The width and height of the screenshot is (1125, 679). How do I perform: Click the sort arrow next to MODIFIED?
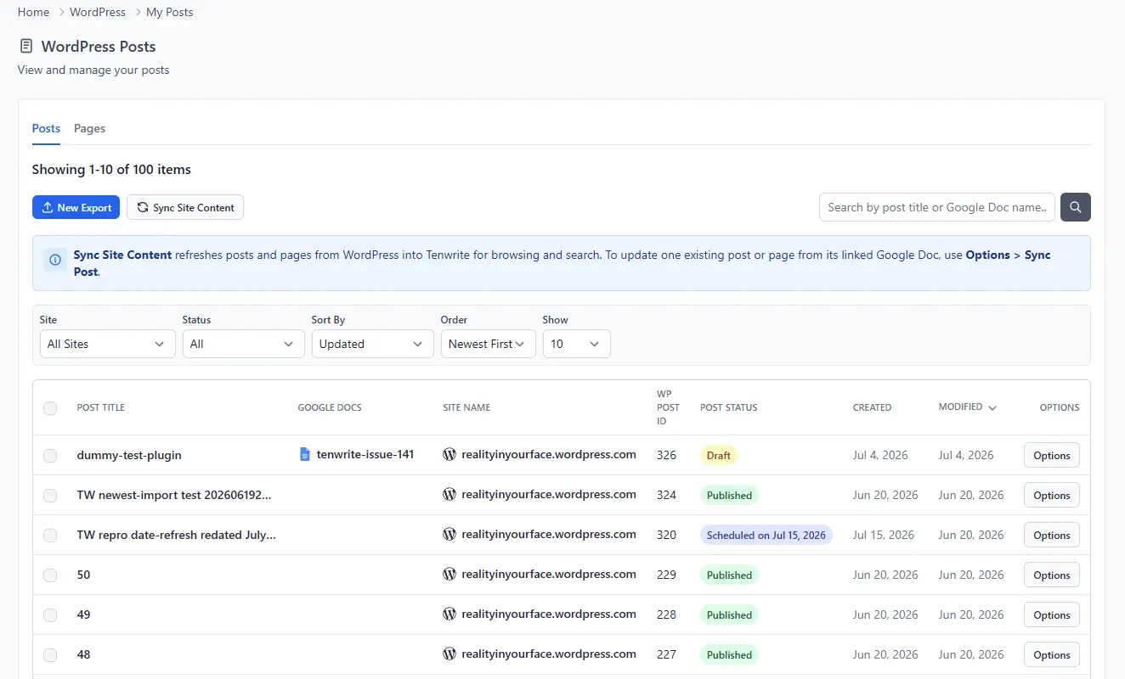coord(992,408)
